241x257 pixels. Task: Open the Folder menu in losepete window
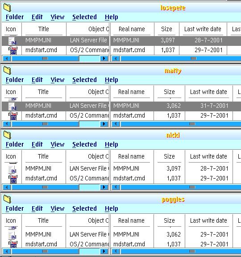click(x=15, y=17)
